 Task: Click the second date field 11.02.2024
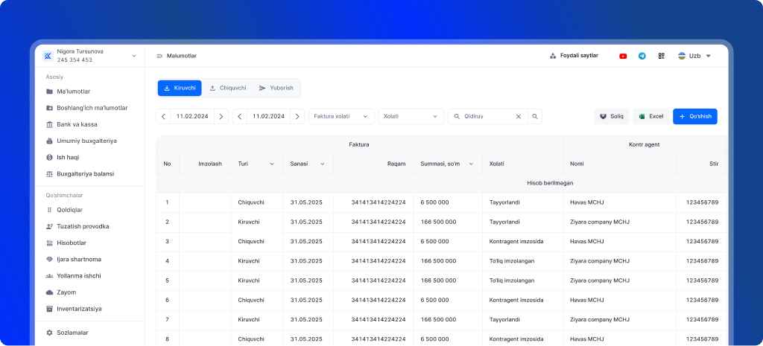point(268,117)
